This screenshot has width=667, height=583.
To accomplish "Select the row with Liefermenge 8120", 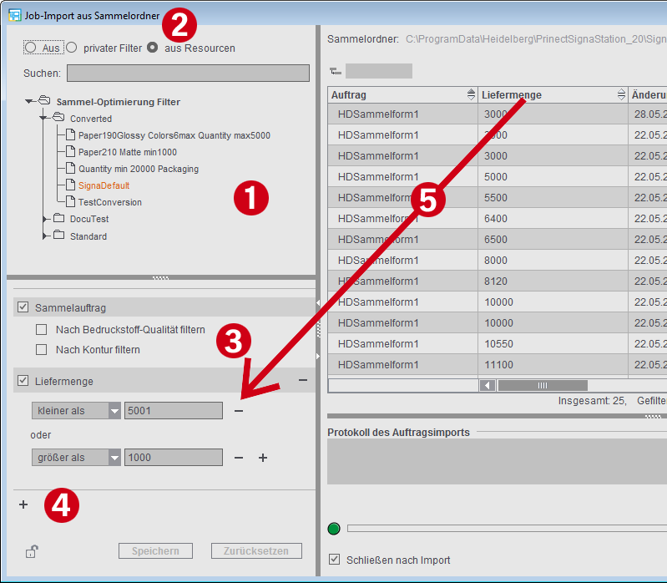I will click(x=498, y=281).
